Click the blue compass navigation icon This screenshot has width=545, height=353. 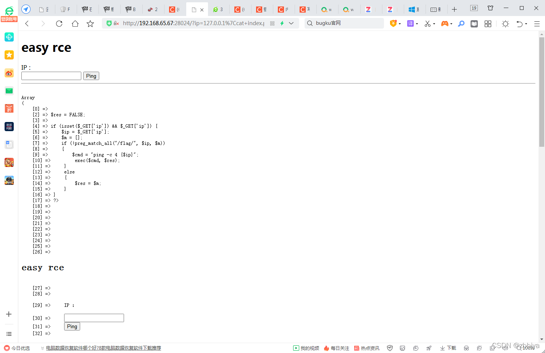click(26, 9)
